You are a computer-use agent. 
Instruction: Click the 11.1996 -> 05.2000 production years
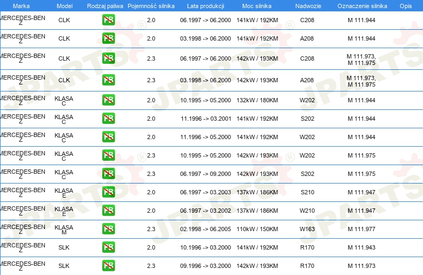click(x=206, y=137)
